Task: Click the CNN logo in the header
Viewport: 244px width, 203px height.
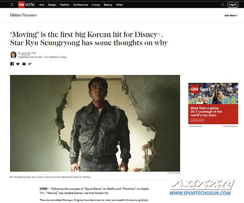Action: 21,4
